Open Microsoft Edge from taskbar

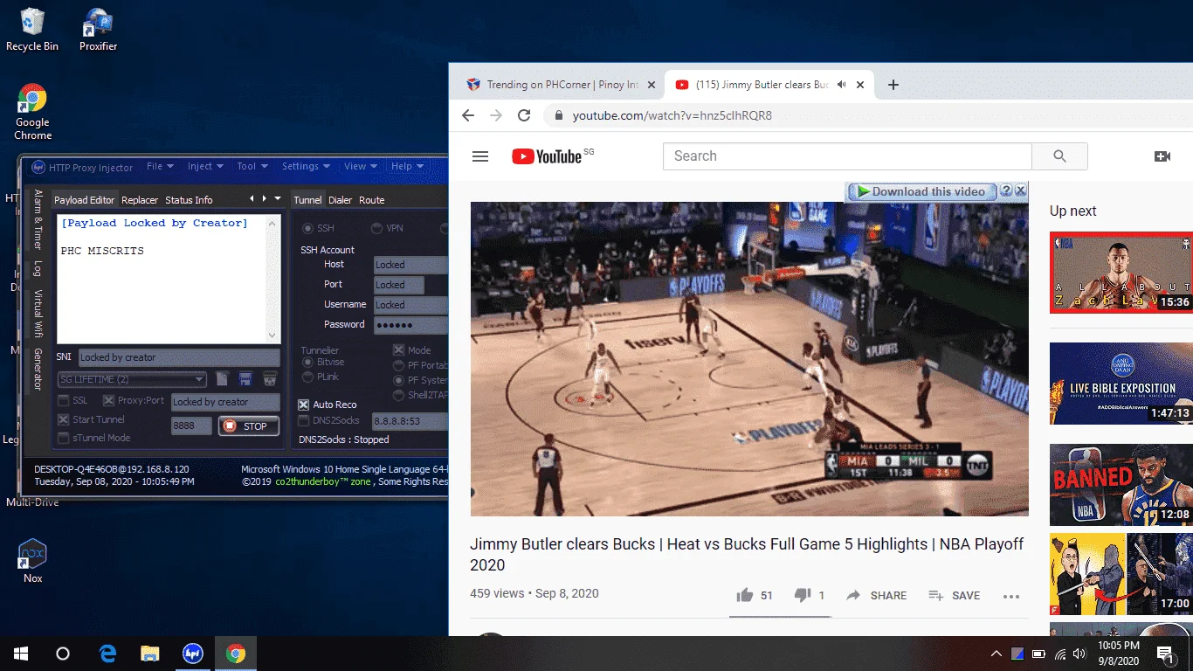coord(107,653)
